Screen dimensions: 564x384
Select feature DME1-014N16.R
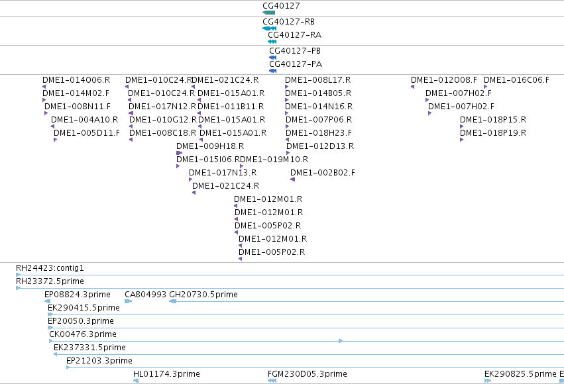(319, 107)
